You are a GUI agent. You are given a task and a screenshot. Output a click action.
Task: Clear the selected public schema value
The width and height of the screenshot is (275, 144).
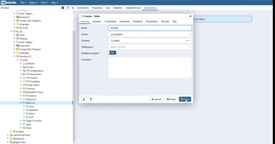pos(187,41)
